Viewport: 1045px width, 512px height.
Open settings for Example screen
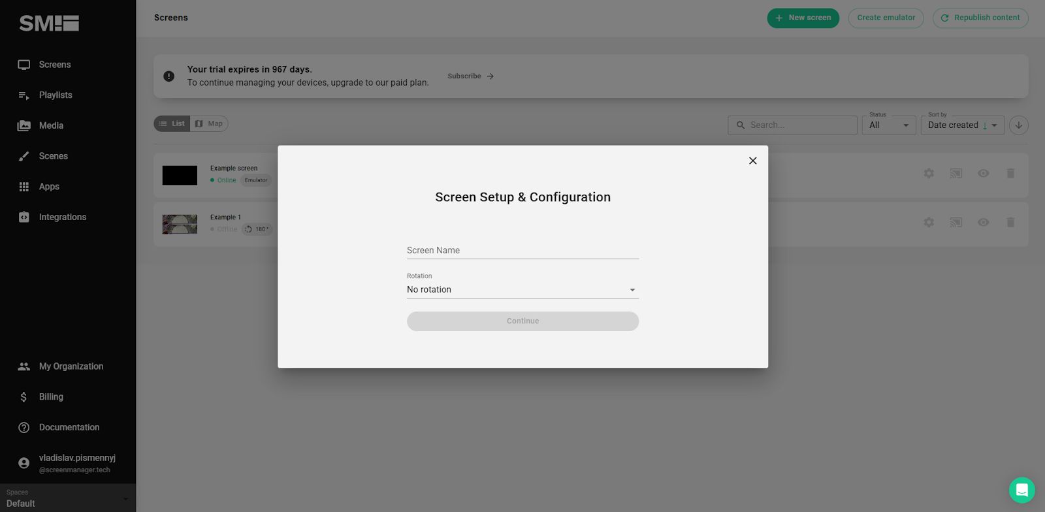coord(929,174)
